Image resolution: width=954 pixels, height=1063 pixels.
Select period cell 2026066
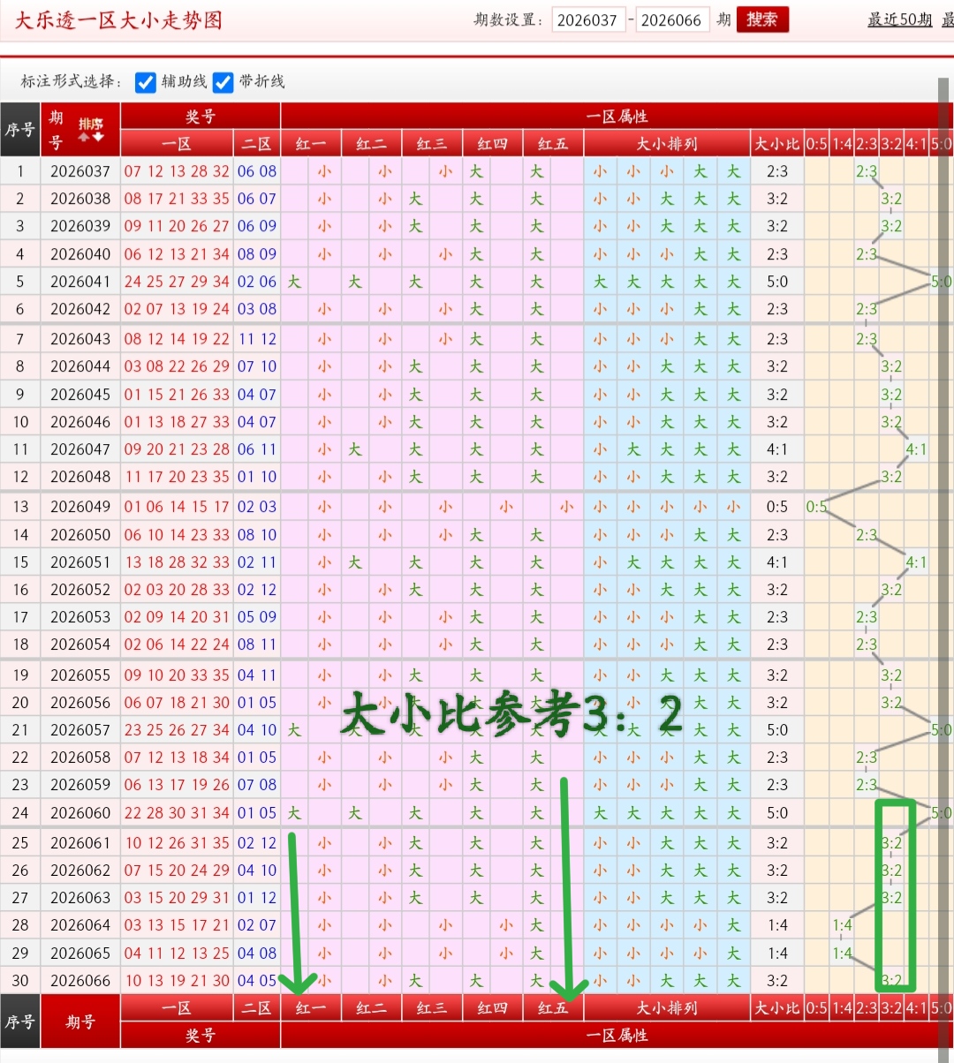pos(80,981)
